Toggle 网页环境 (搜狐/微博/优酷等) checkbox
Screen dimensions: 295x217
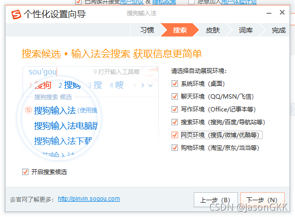coord(175,135)
